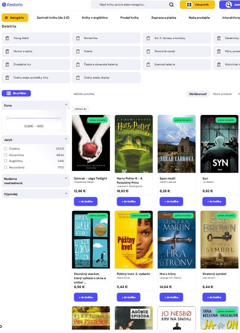Open Predať knihy page
The height and width of the screenshot is (333, 240).
(x=129, y=18)
